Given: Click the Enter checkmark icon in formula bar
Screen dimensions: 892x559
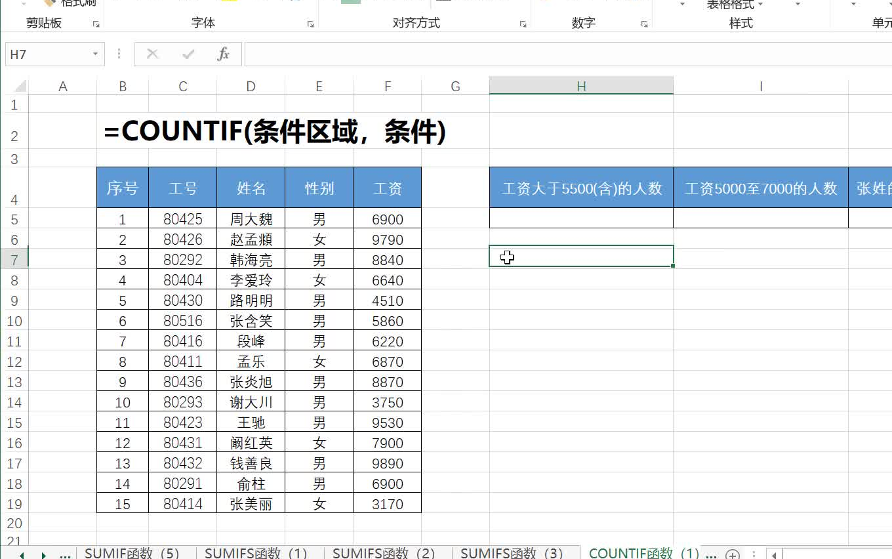Looking at the screenshot, I should click(x=189, y=54).
